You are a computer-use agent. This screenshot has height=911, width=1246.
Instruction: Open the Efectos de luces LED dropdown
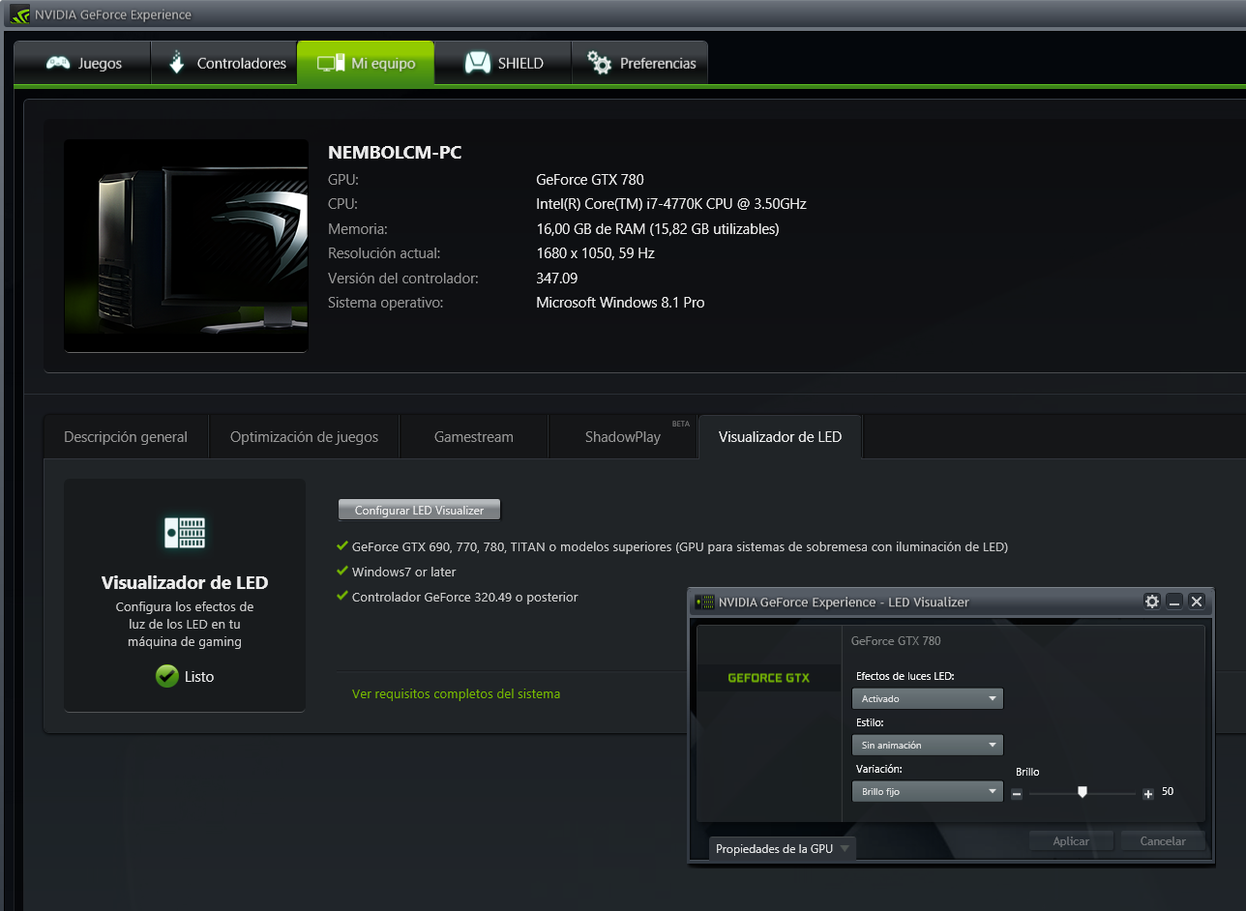coord(928,698)
